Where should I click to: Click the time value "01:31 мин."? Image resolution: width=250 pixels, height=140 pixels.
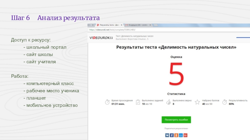118,104
